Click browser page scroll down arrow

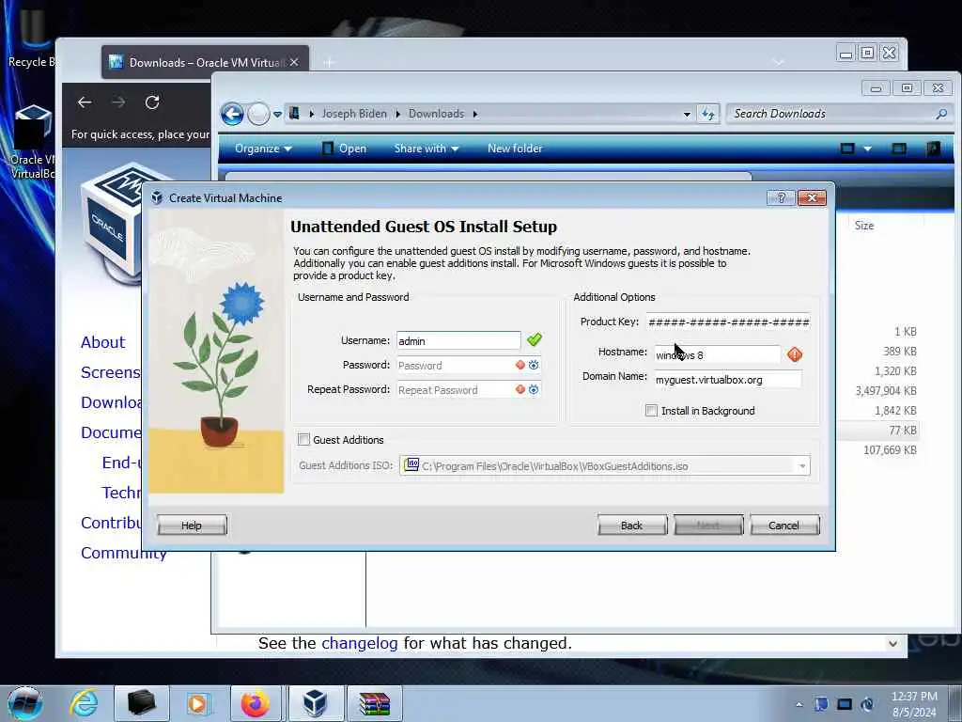tap(892, 643)
